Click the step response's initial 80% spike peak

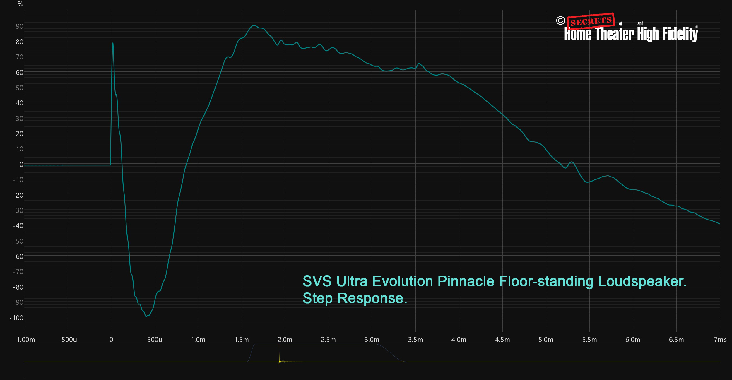coord(113,43)
